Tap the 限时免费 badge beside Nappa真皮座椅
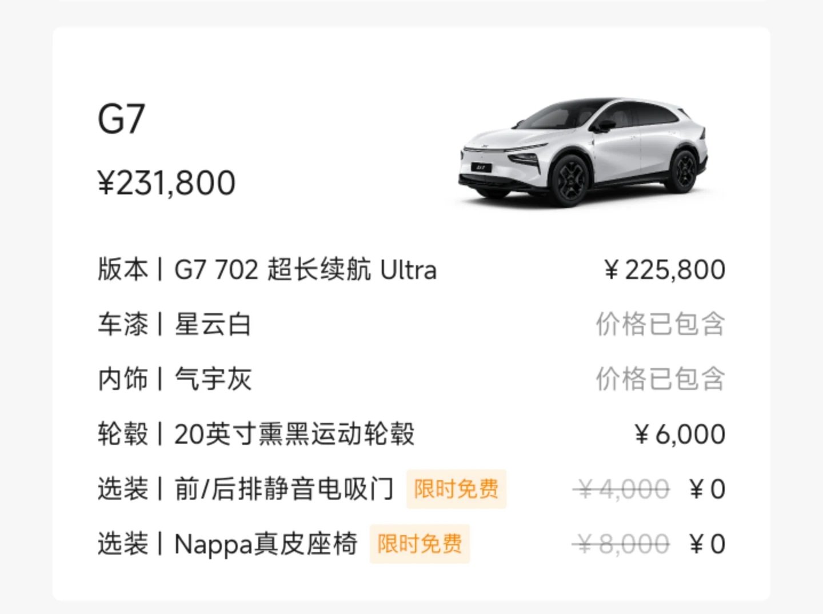 (x=420, y=544)
